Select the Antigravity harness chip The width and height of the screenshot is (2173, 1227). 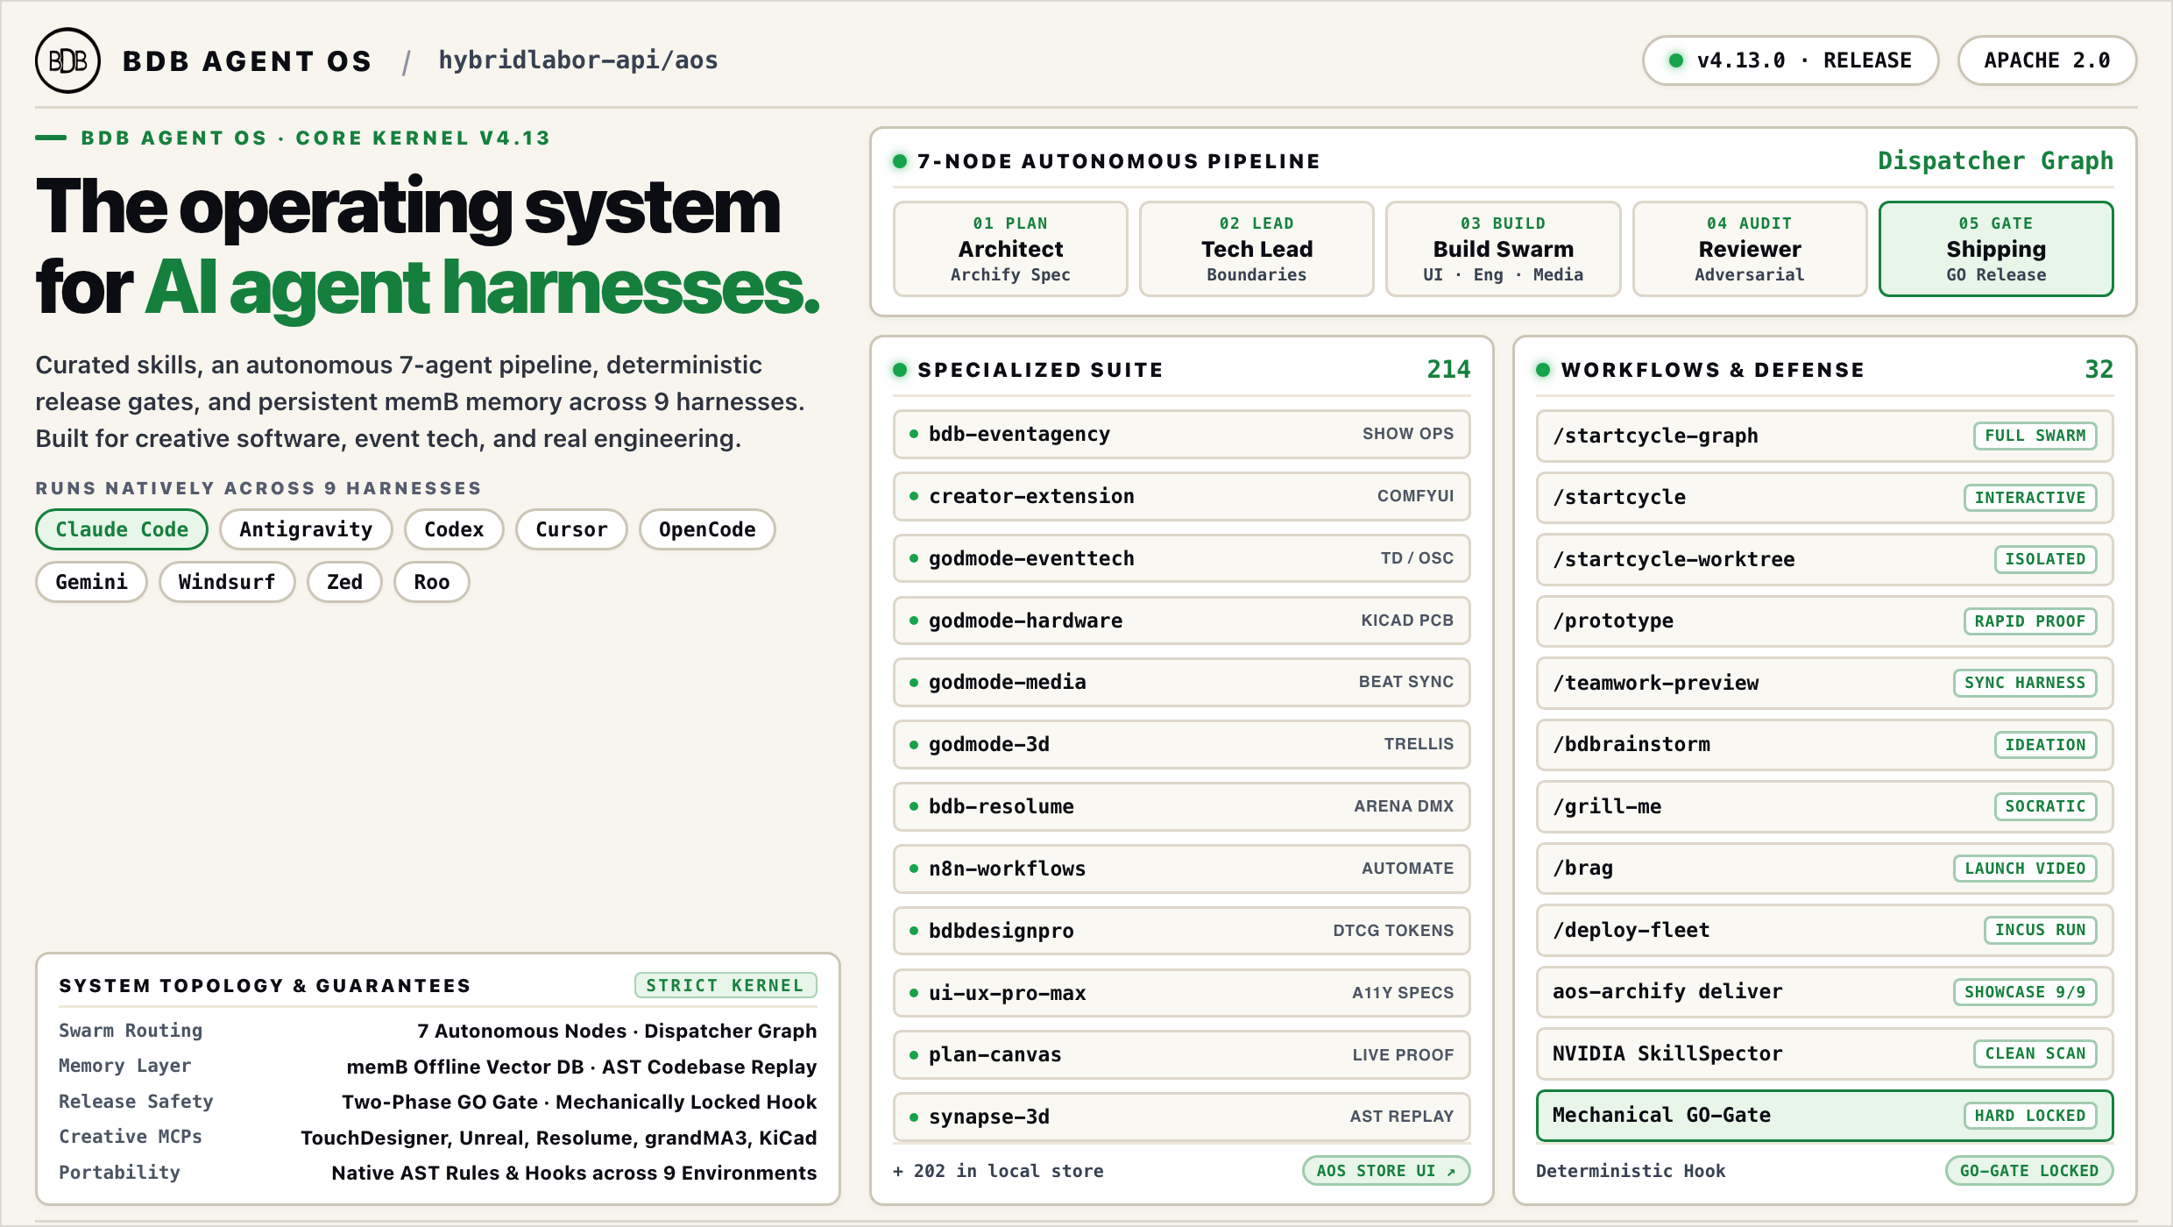coord(306,529)
